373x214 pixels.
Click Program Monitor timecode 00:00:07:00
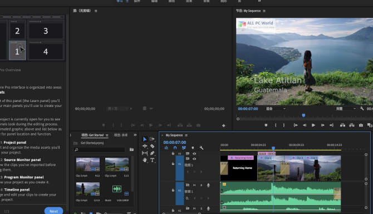(x=248, y=109)
